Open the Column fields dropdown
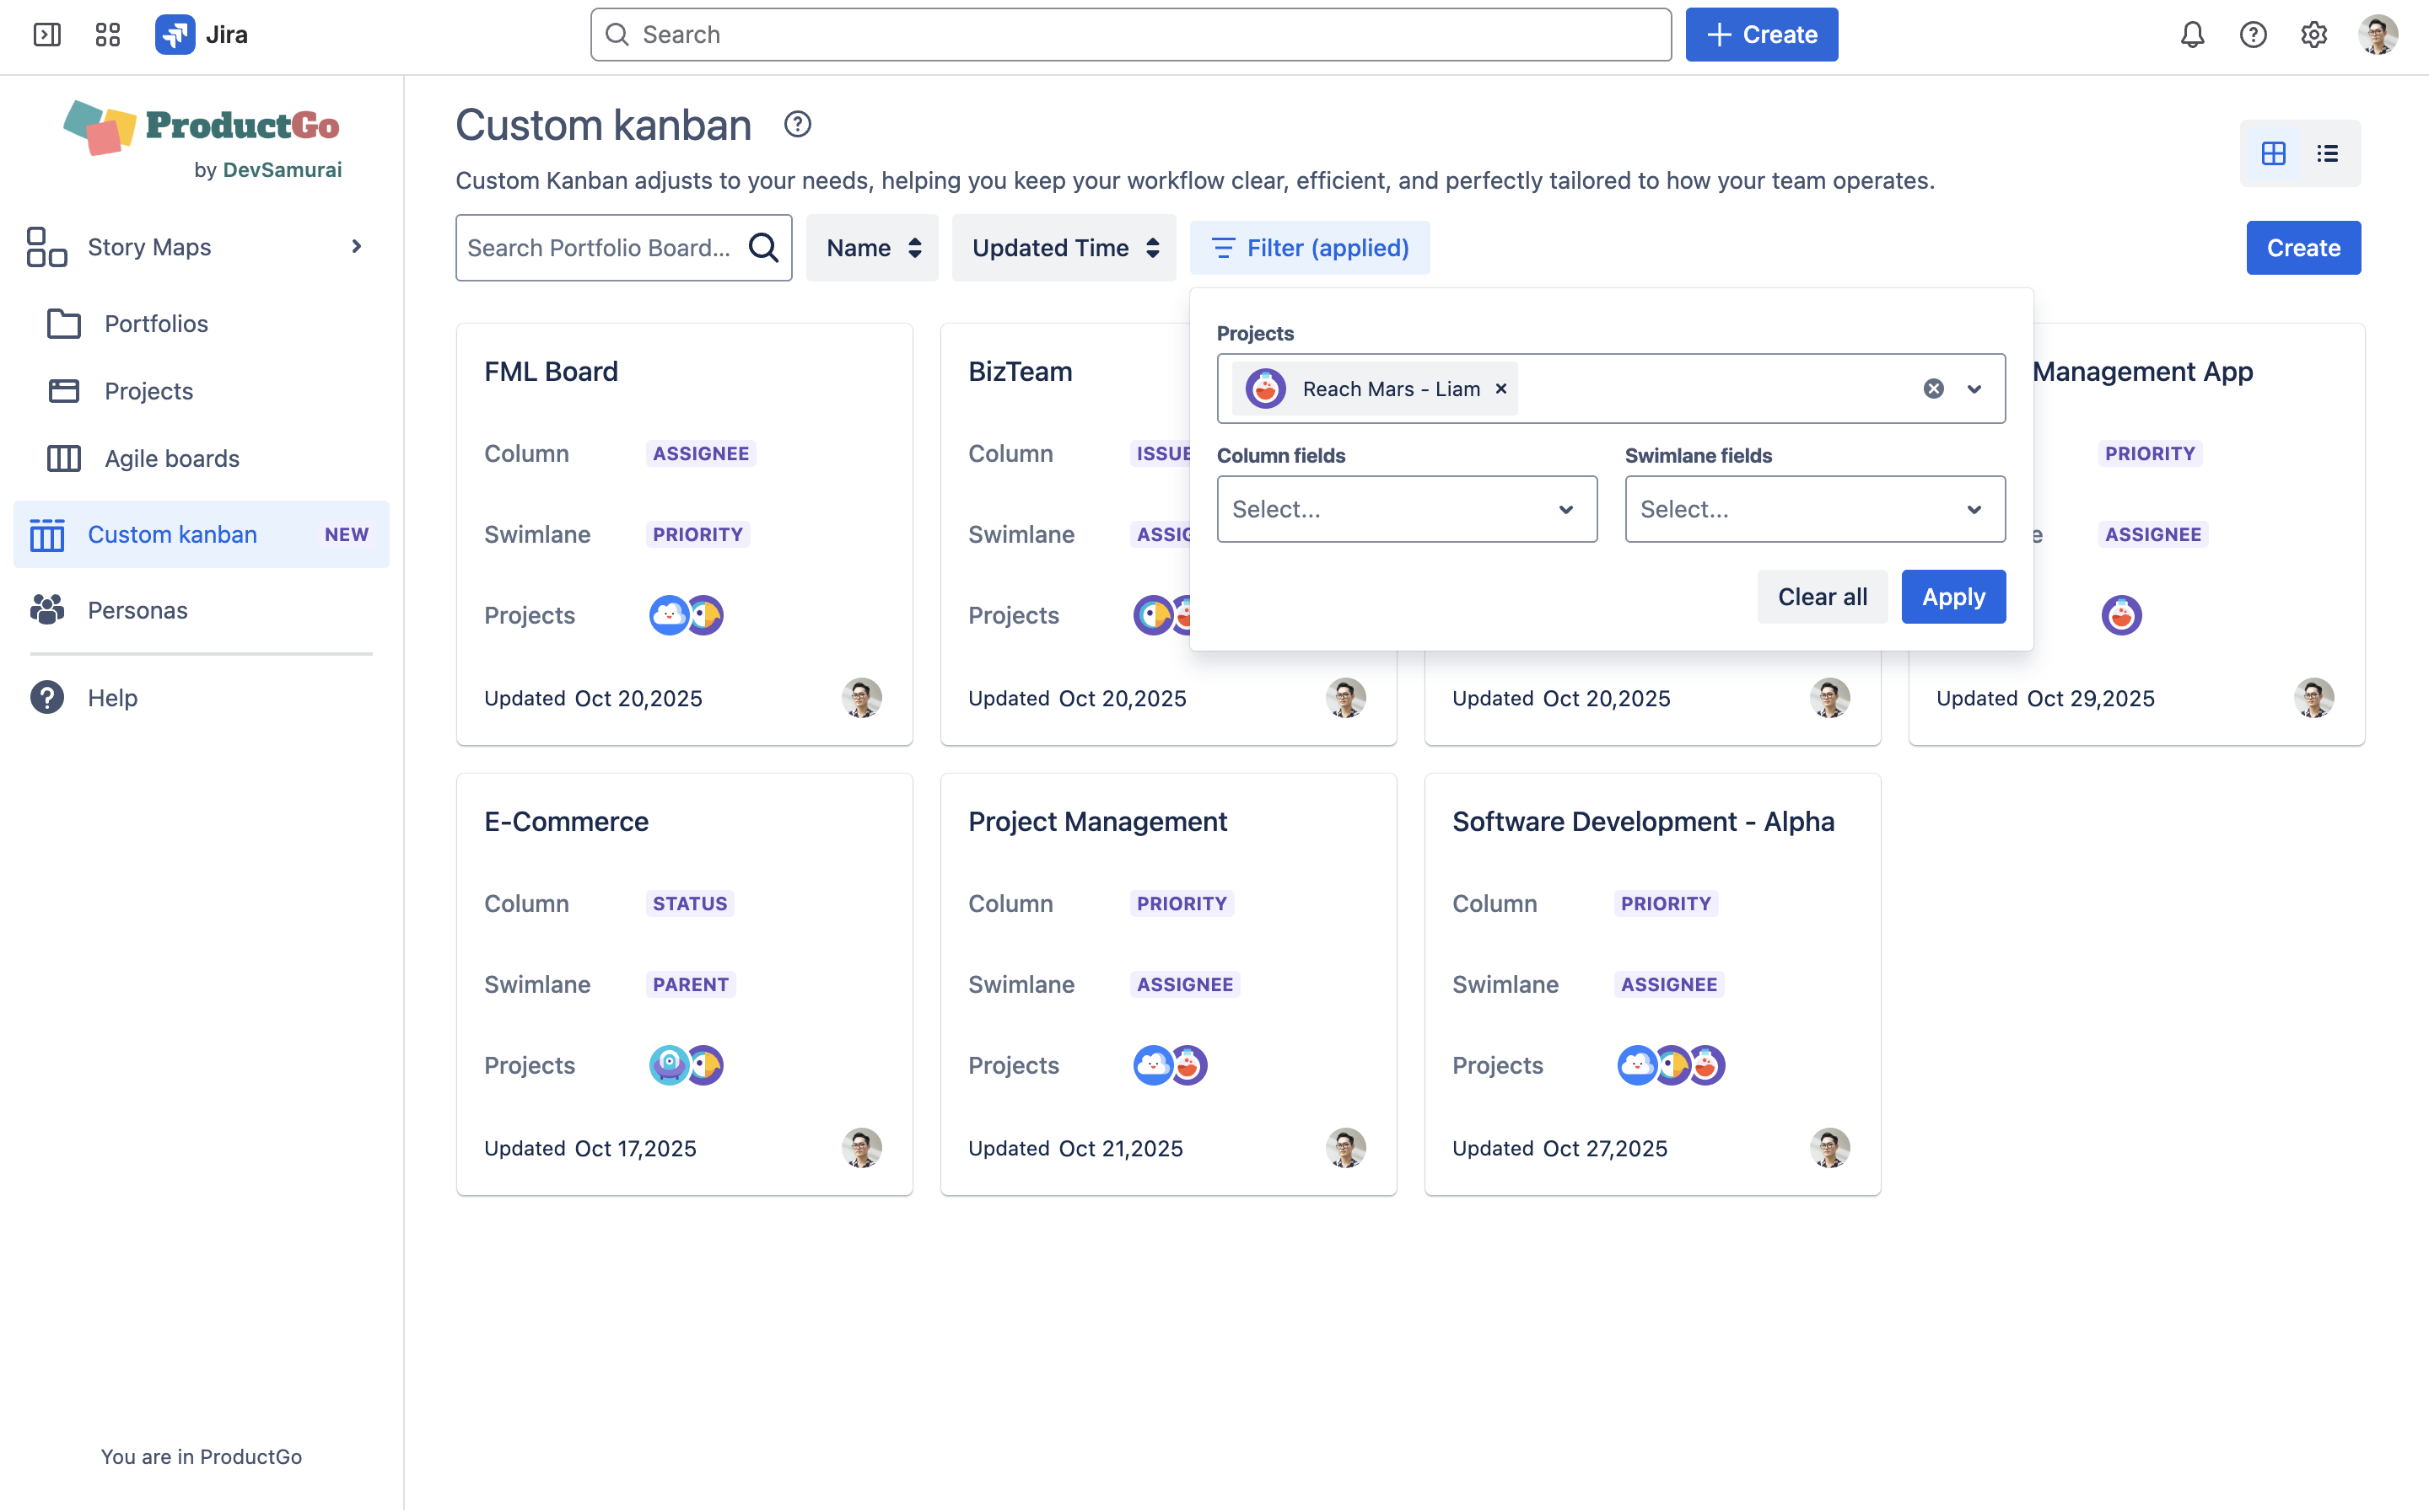2429x1512 pixels. [1406, 509]
